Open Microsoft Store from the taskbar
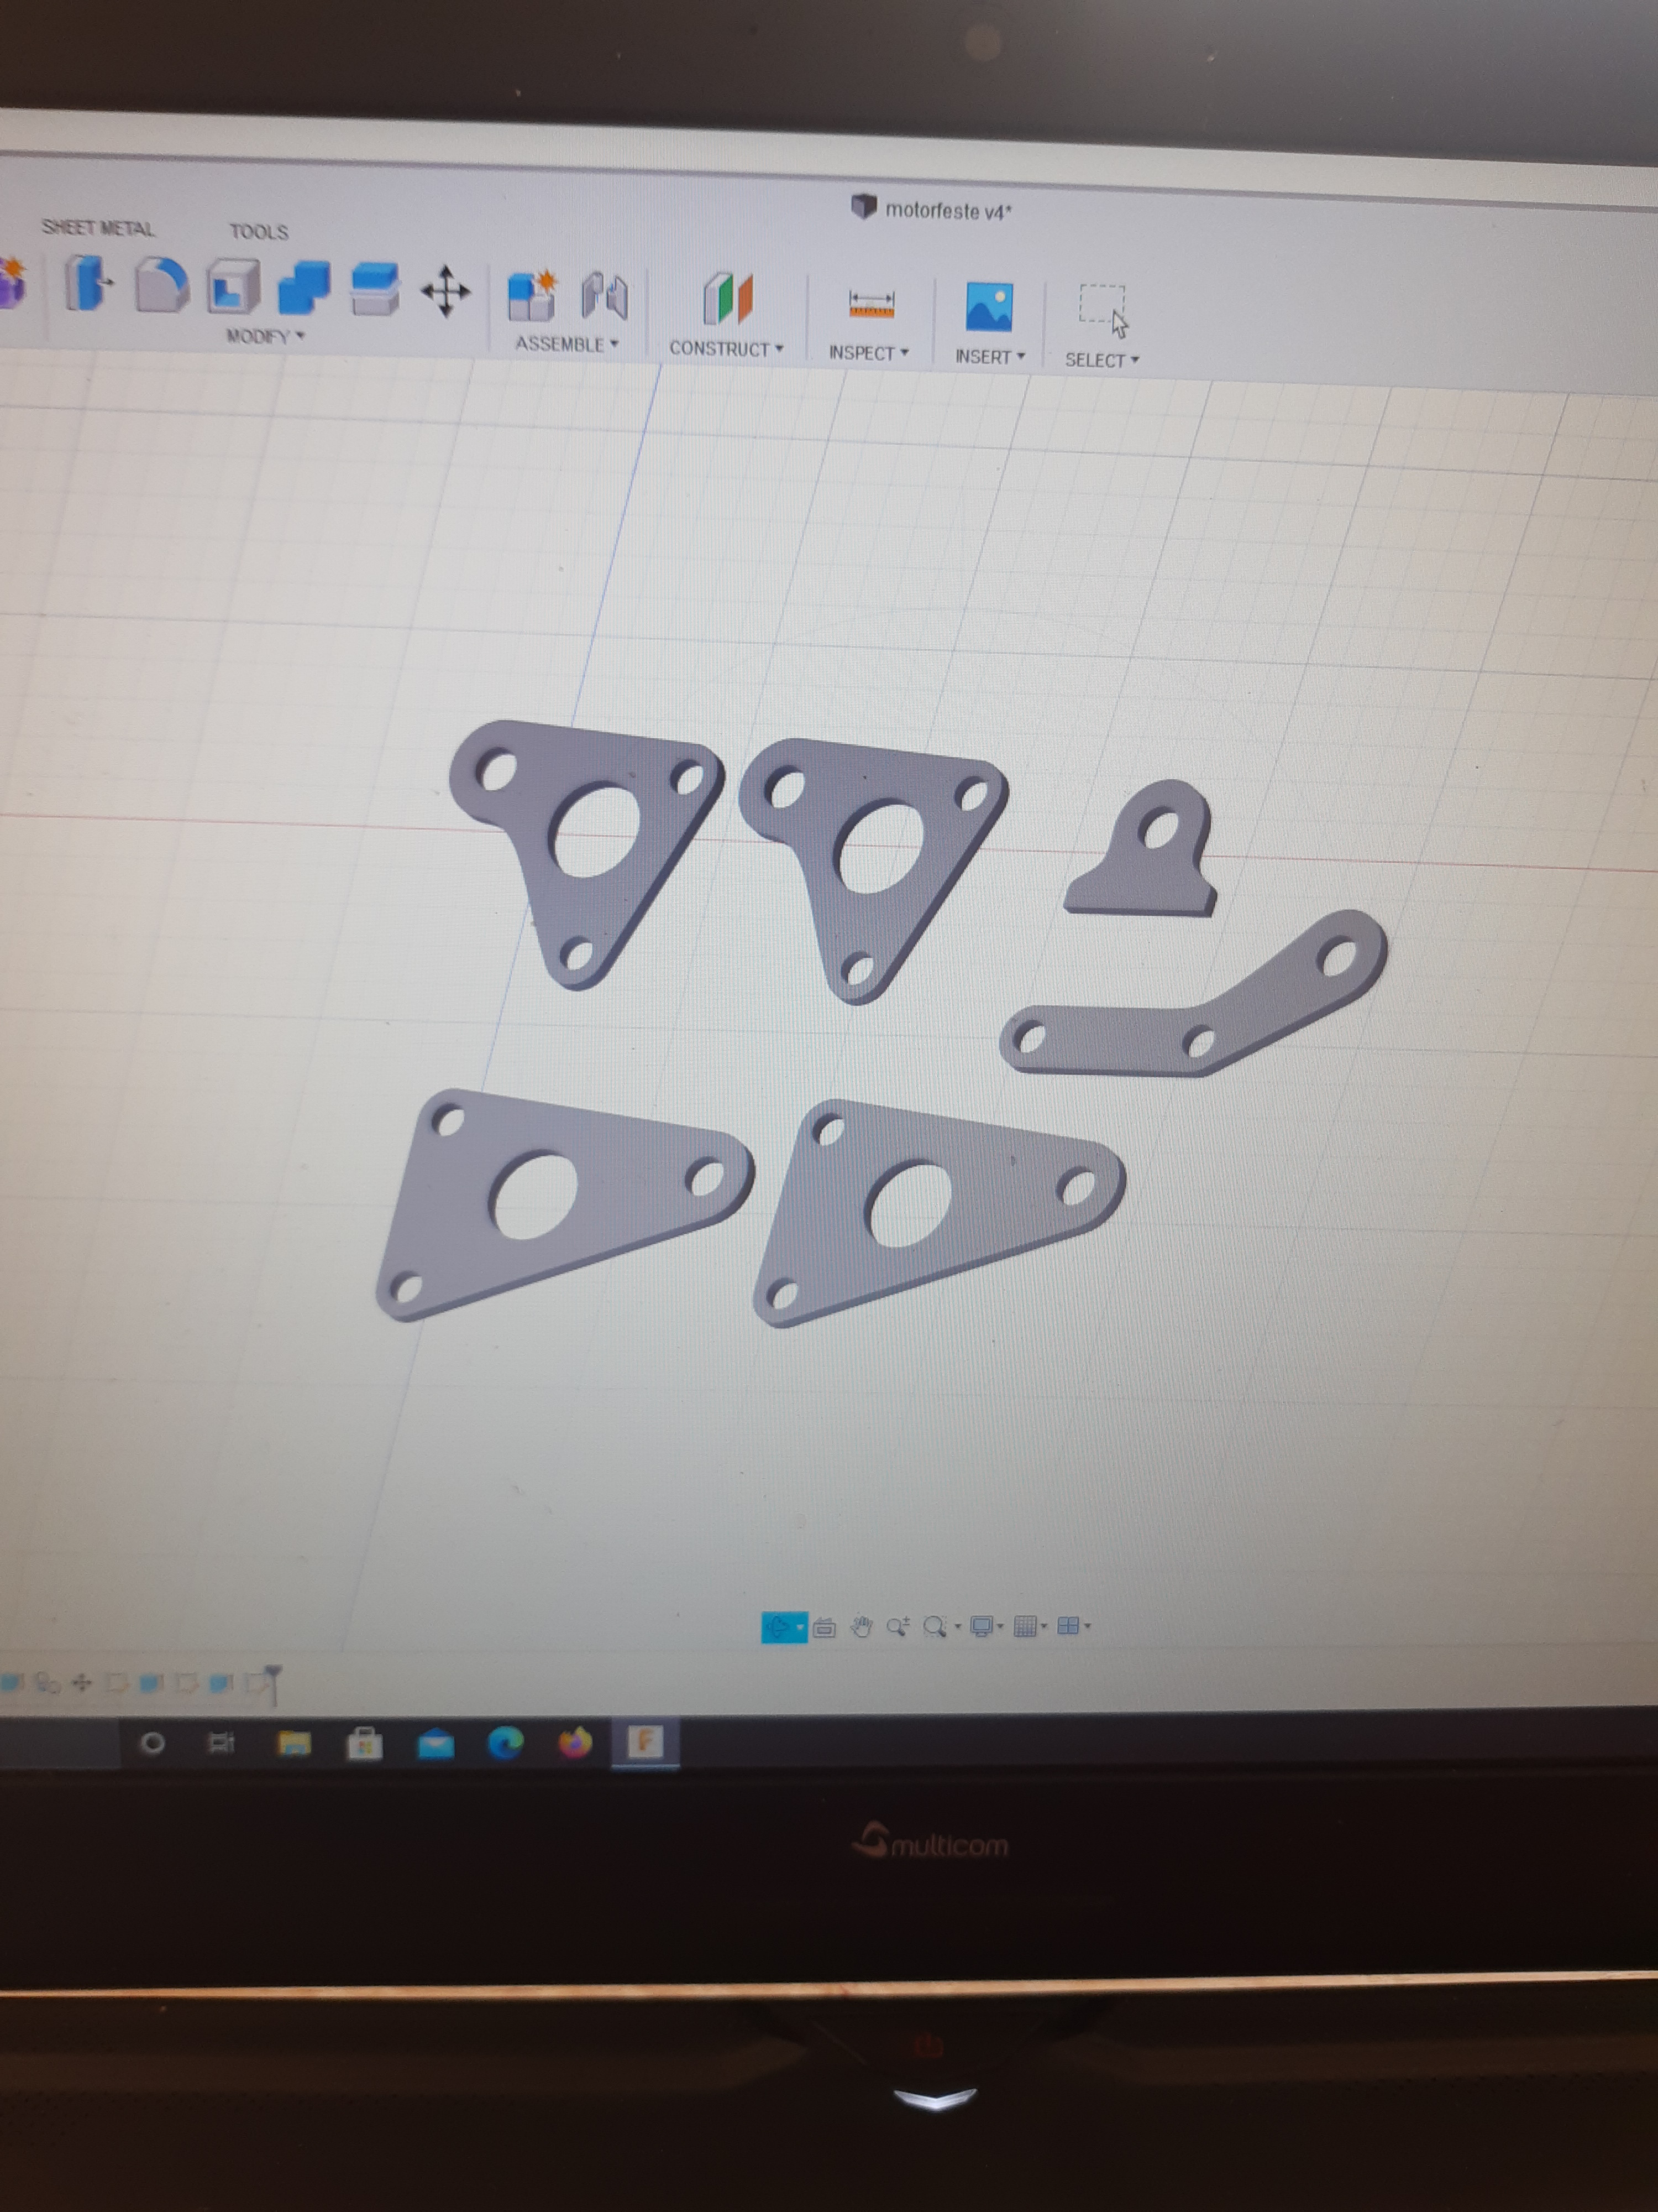 (x=365, y=1744)
